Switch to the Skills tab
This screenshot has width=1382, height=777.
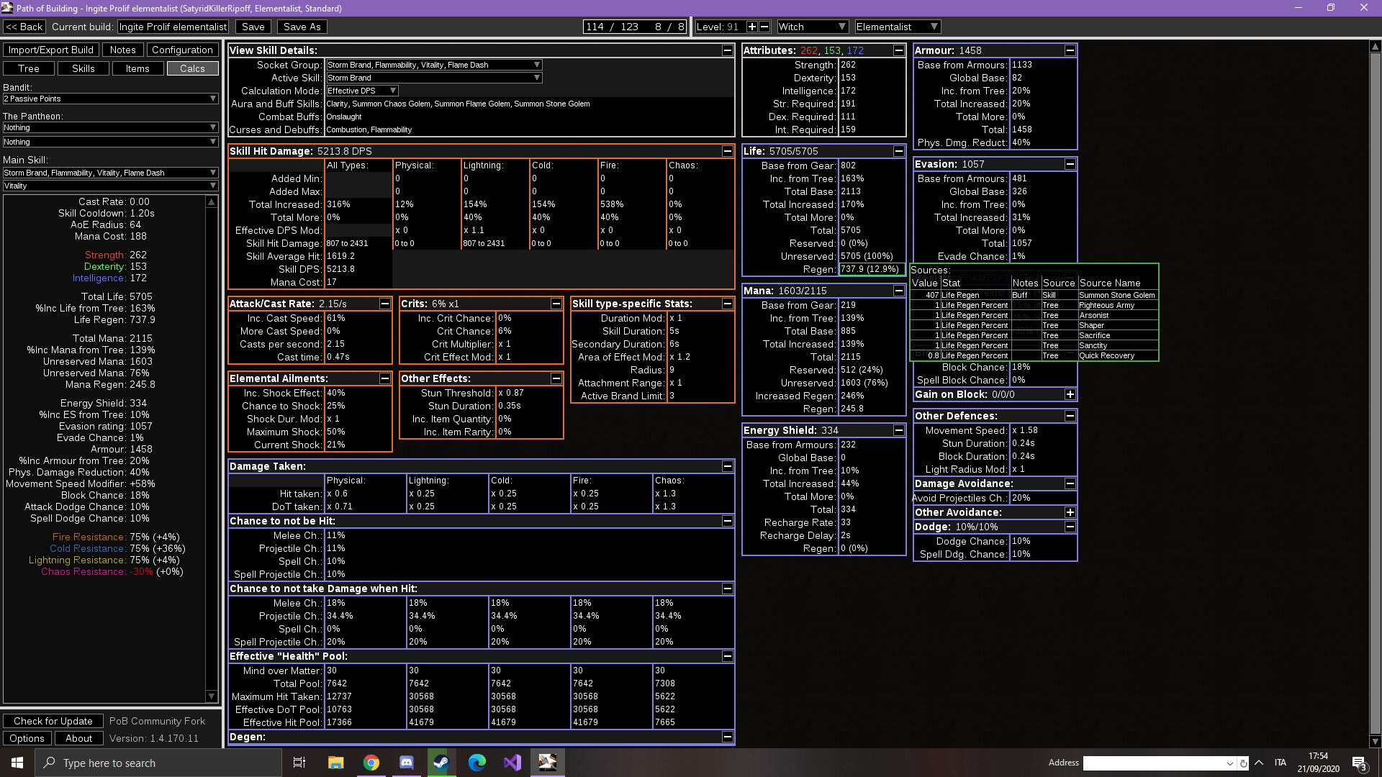pos(83,68)
